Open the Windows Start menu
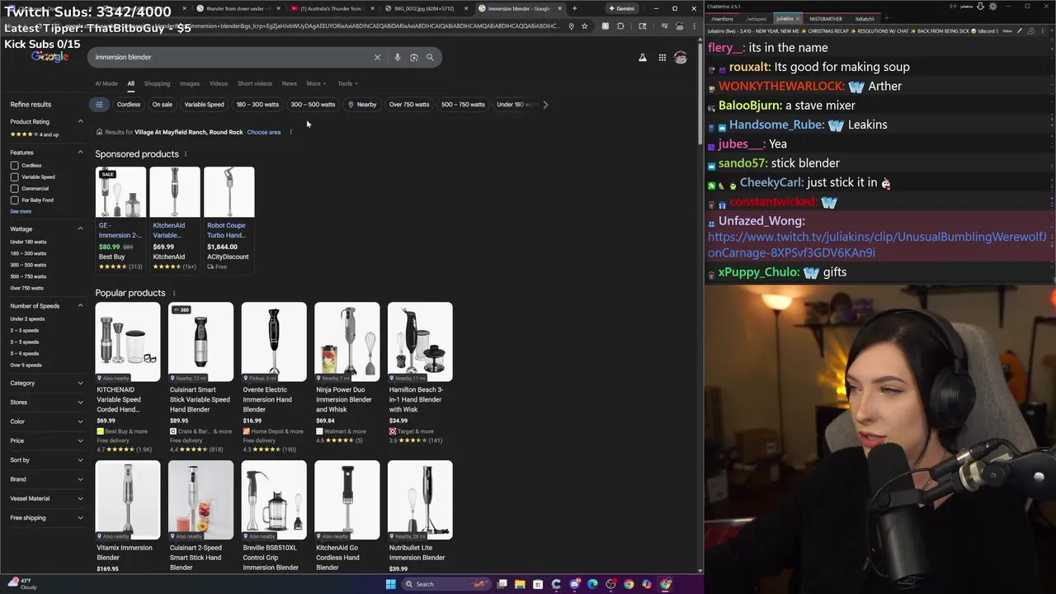Screen dimensions: 1056x594 (390, 584)
